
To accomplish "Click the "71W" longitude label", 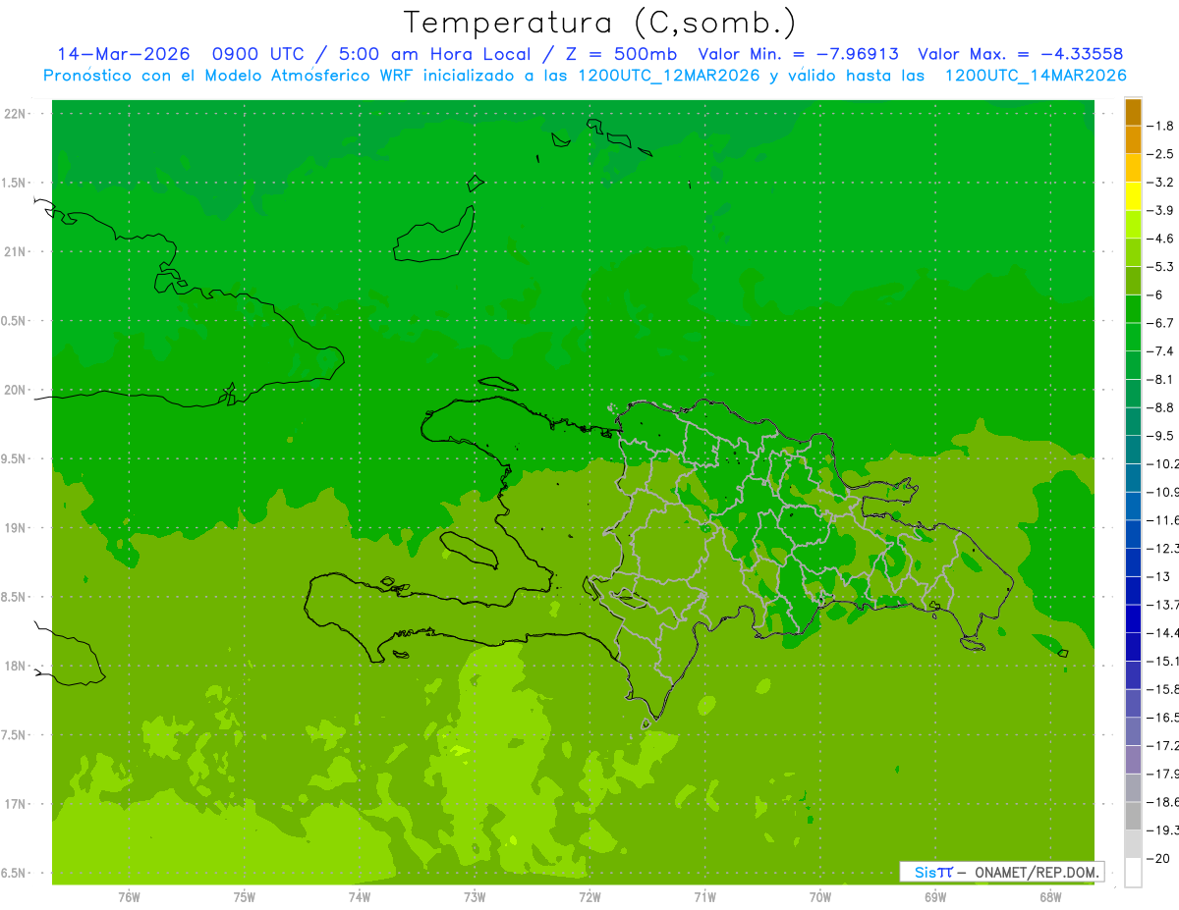I will coord(704,897).
